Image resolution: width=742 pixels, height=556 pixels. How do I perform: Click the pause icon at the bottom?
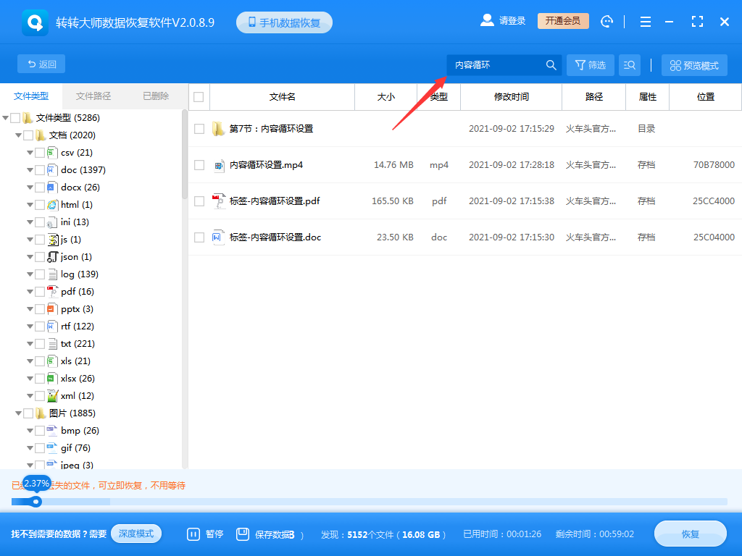point(193,534)
